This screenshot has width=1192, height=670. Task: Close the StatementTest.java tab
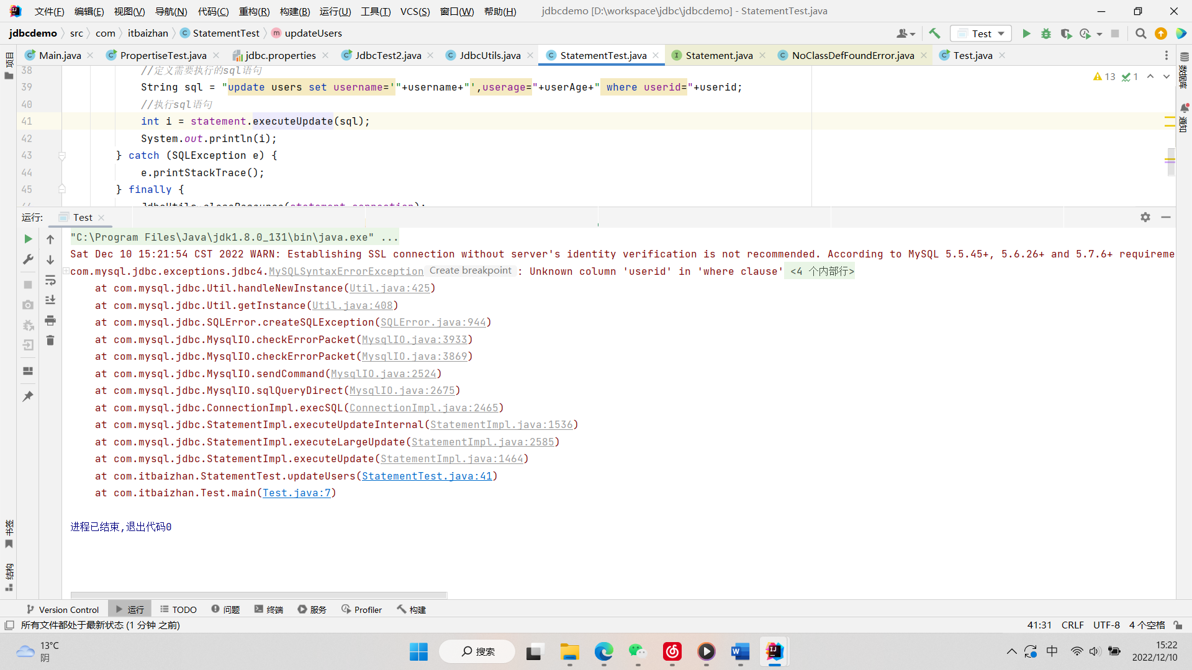[656, 55]
